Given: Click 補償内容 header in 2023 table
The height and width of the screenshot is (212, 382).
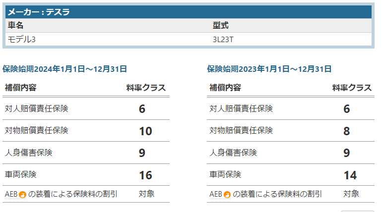Looking at the screenshot, I should [x=225, y=88].
